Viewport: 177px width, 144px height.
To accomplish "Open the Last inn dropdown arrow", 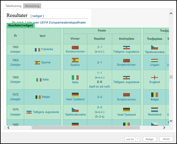I will (138, 139).
